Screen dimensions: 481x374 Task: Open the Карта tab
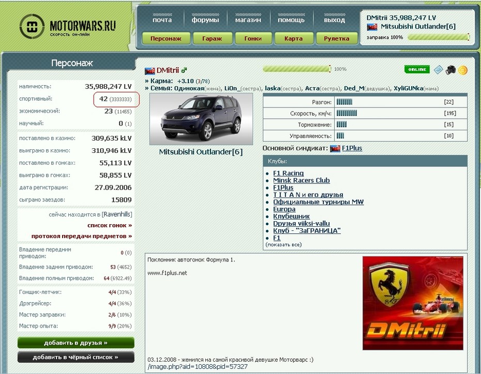point(294,39)
